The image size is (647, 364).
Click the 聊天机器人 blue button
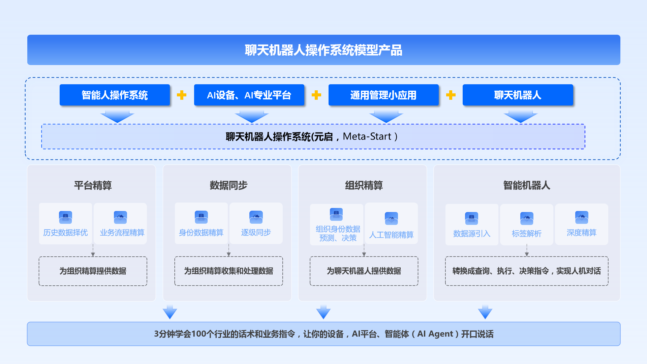click(518, 95)
